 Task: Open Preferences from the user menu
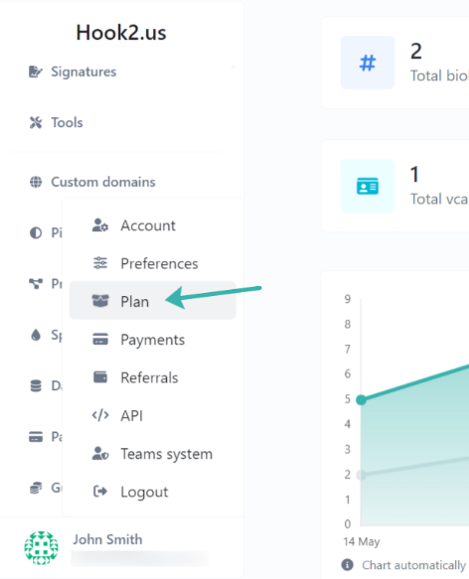[x=152, y=263]
